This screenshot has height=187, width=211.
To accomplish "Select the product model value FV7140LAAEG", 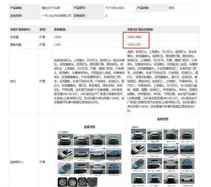I will point(115,8).
